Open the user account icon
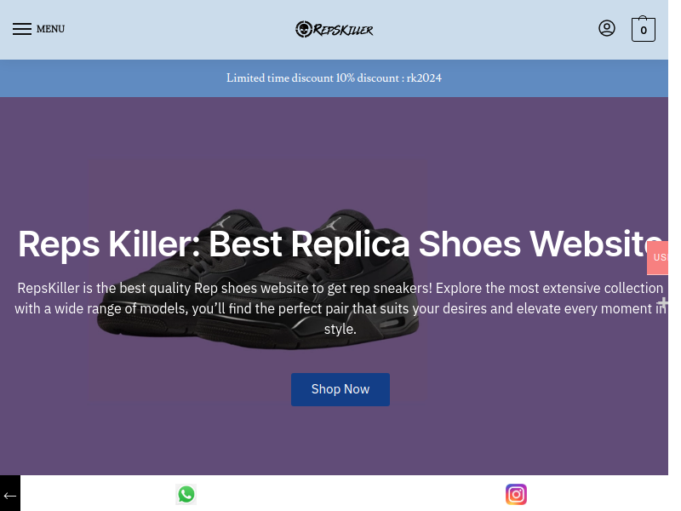This screenshot has width=681, height=511. click(x=606, y=29)
